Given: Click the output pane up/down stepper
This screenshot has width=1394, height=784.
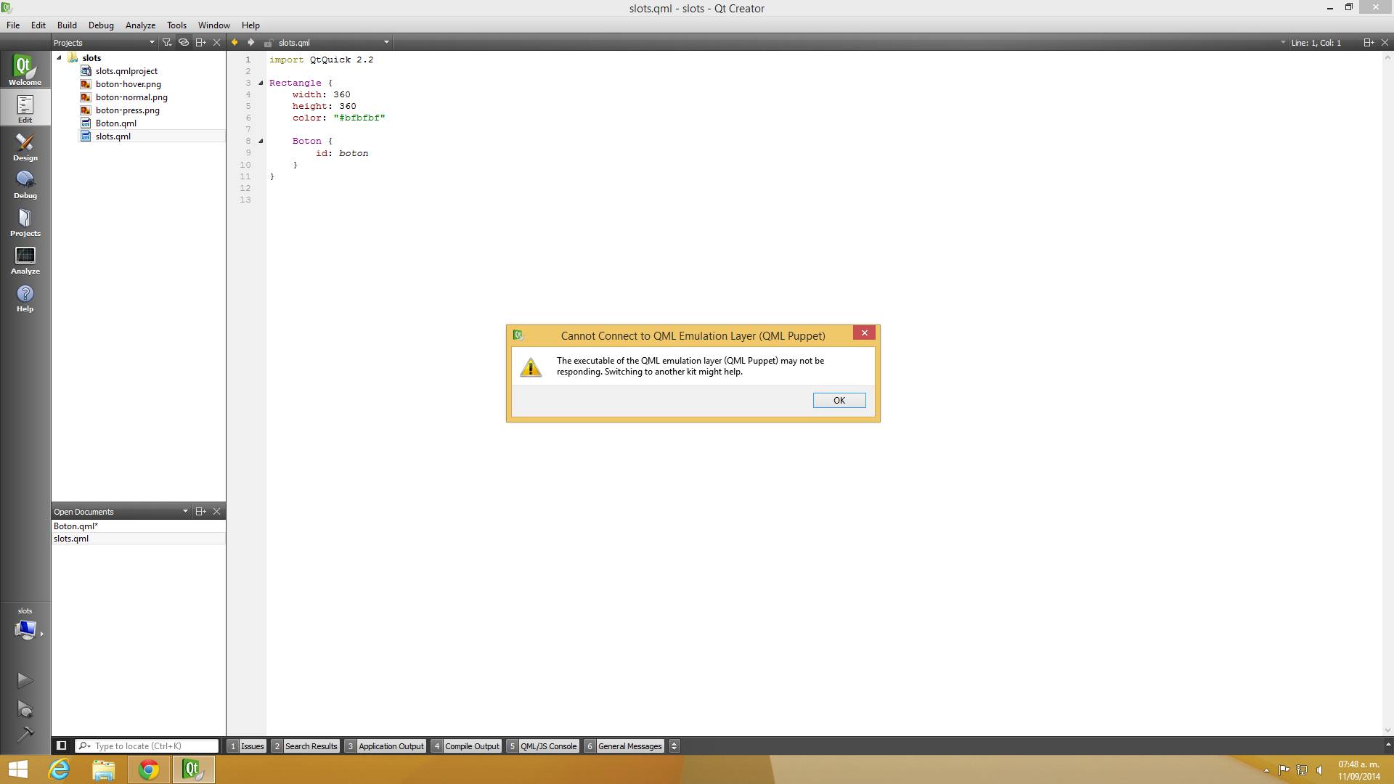Looking at the screenshot, I should click(674, 746).
